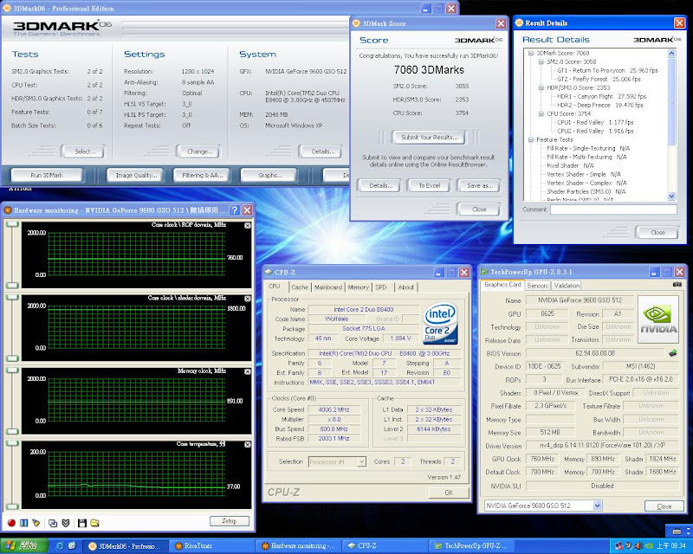This screenshot has height=554, width=693.
Task: Close the Memory clock graph
Action: [248, 371]
